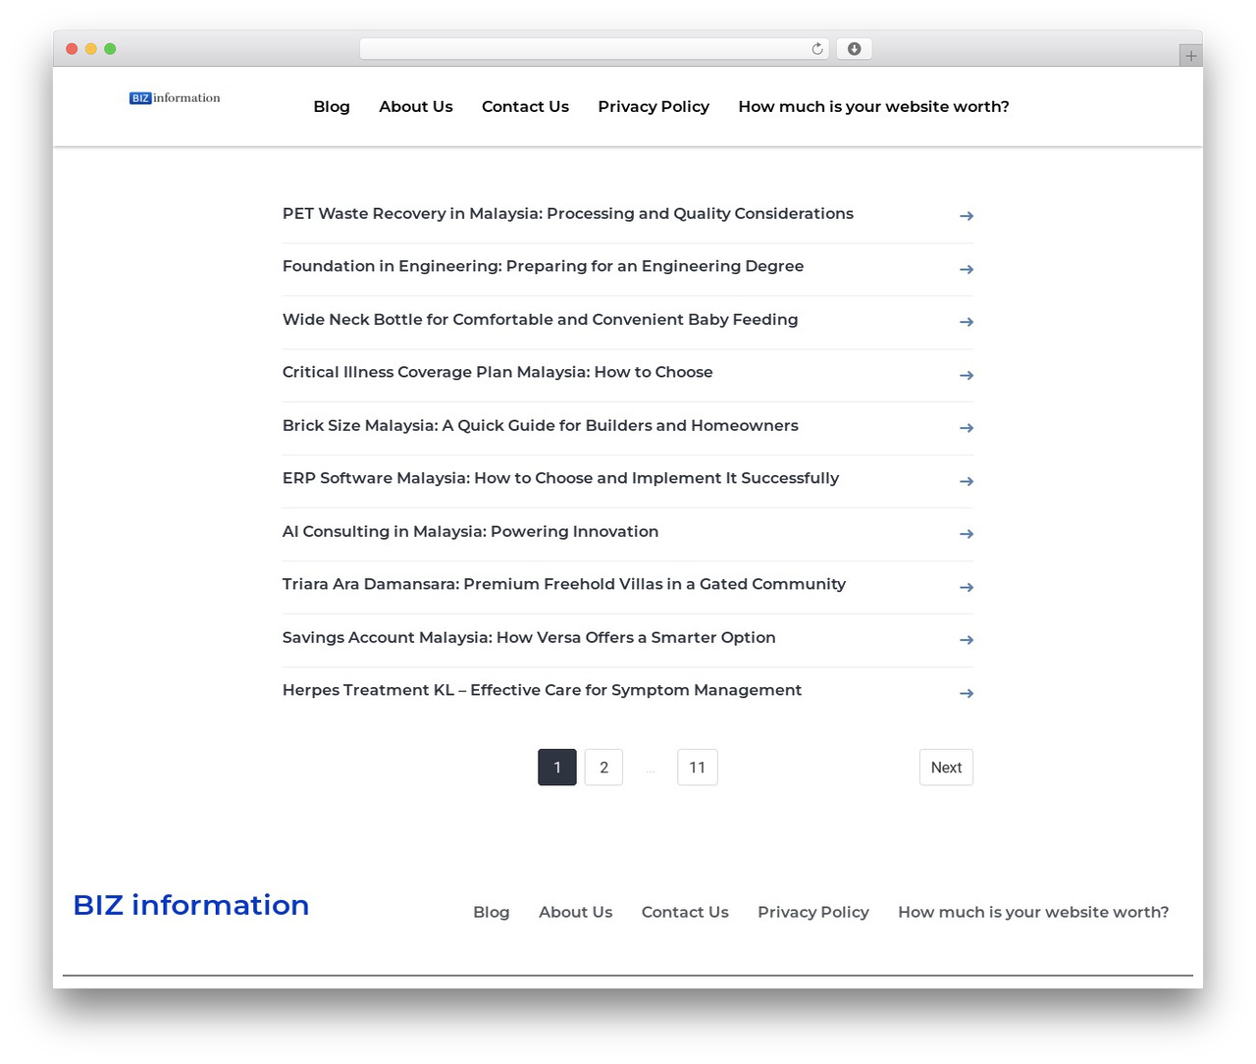Open About Us in the top navigation
This screenshot has height=1064, width=1256.
point(416,106)
